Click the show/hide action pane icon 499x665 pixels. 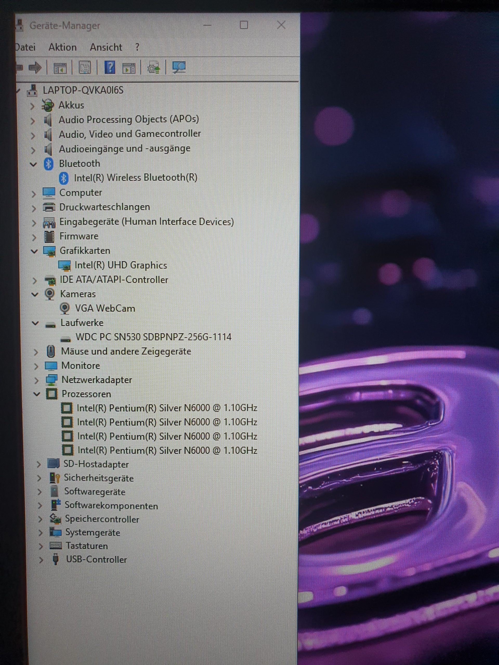(129, 68)
